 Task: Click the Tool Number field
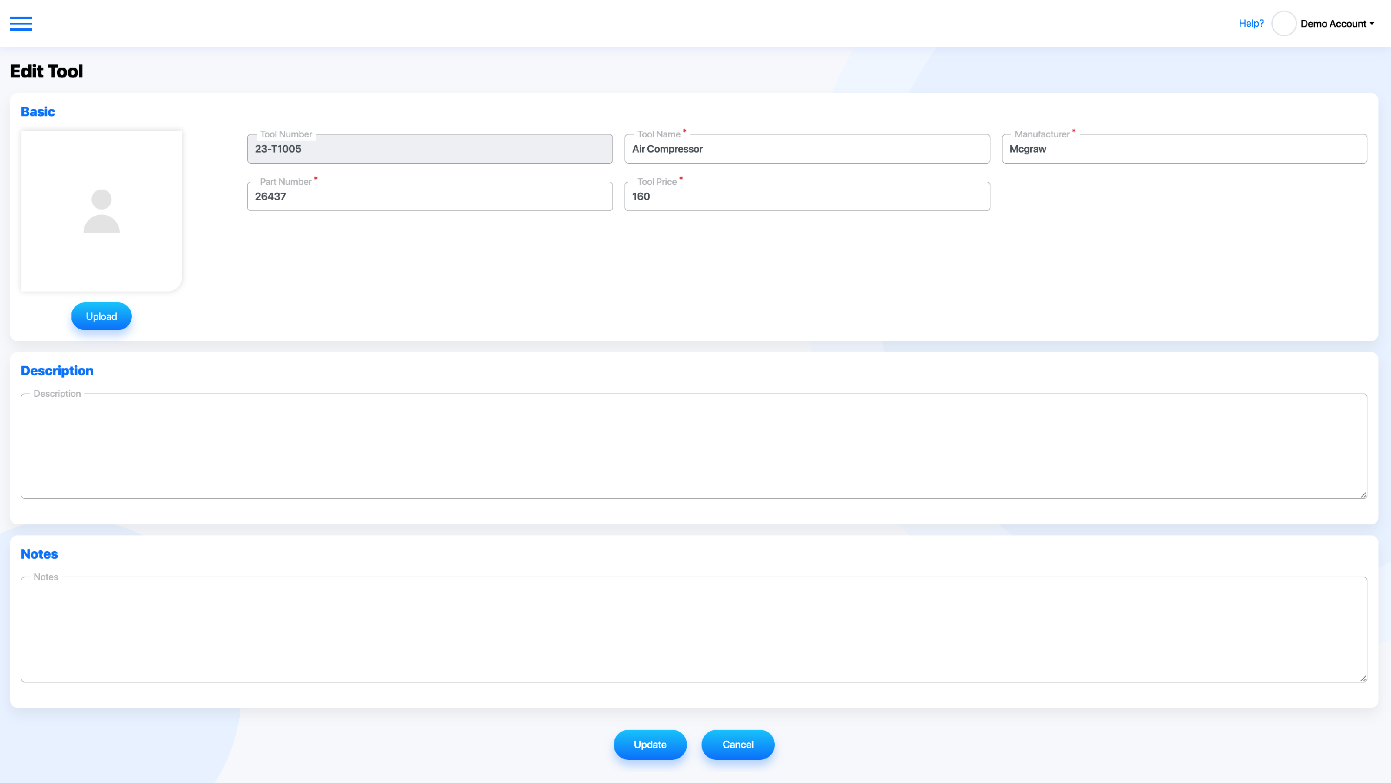point(430,149)
